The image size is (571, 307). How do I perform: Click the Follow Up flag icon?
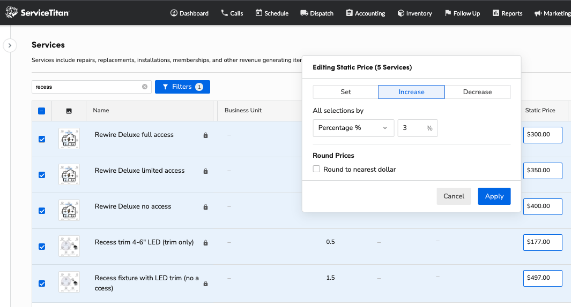point(448,13)
